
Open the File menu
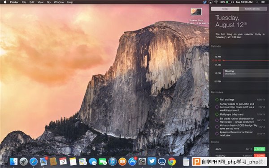(24, 2)
